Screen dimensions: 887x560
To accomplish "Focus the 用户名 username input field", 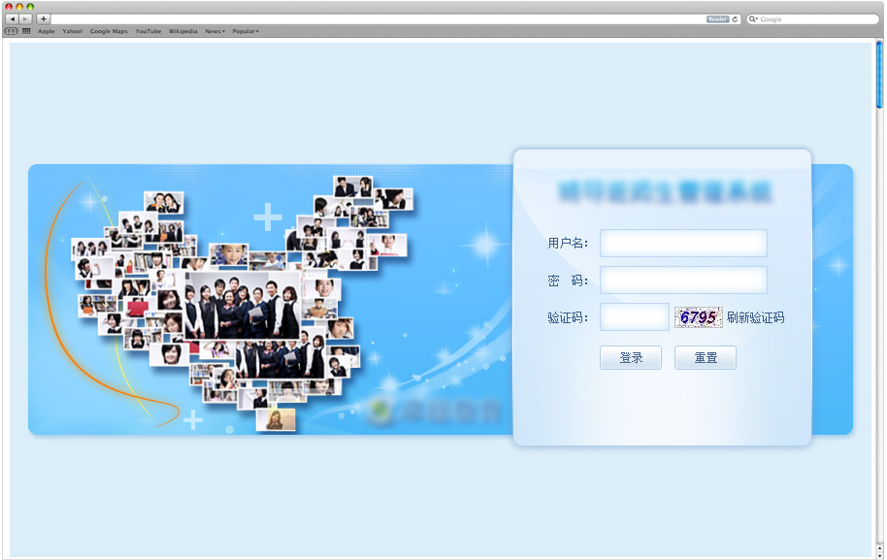I will pos(683,243).
